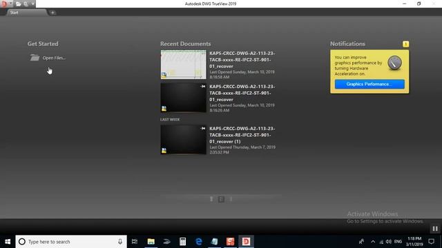Open thumbnail of 01_recover (1) drawing
The width and height of the screenshot is (442, 248).
(183, 140)
